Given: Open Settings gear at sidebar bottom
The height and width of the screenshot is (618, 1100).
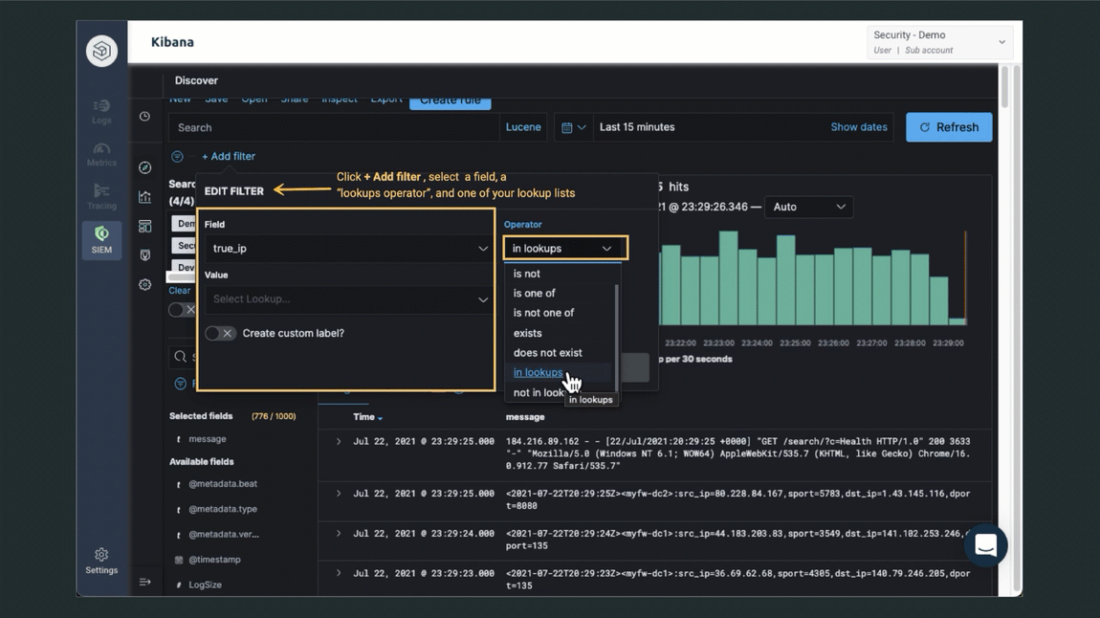Looking at the screenshot, I should (x=101, y=561).
